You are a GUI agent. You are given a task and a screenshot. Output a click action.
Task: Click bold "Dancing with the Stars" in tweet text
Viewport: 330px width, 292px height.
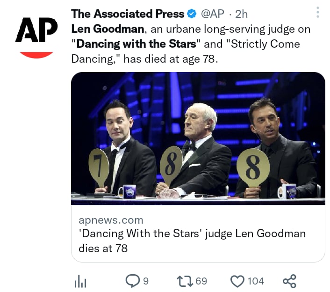136,44
